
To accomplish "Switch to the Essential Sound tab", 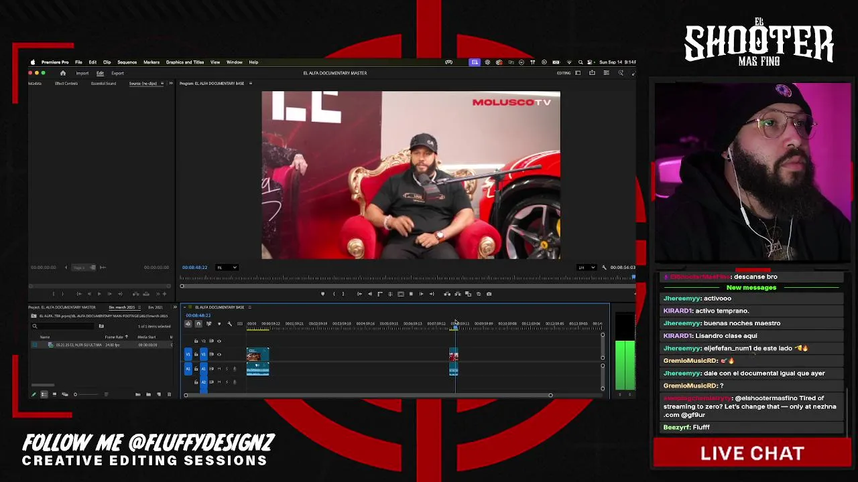I will 103,84.
